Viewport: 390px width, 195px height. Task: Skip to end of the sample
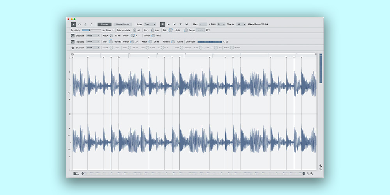pos(186,24)
